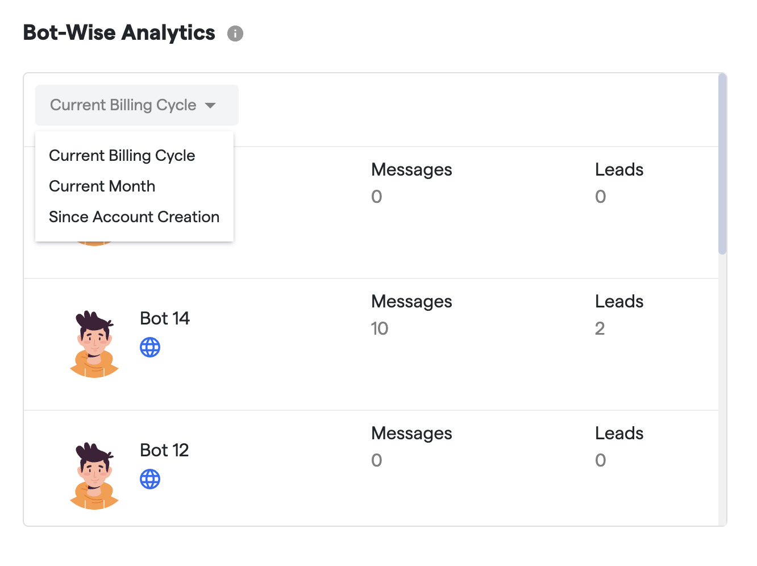Select the Bot 14 avatar image

[x=94, y=344]
